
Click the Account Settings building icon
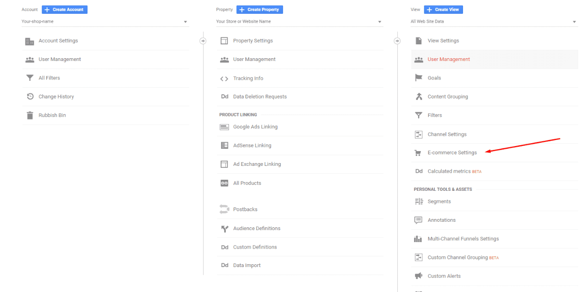coord(30,41)
